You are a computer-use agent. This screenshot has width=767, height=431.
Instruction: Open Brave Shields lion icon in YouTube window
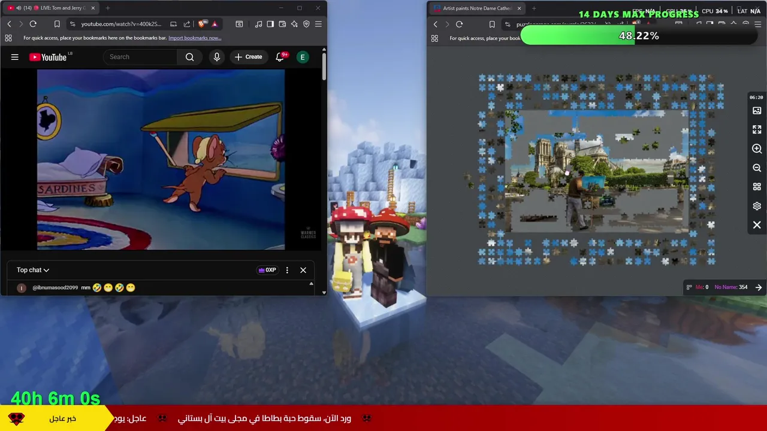coord(203,24)
